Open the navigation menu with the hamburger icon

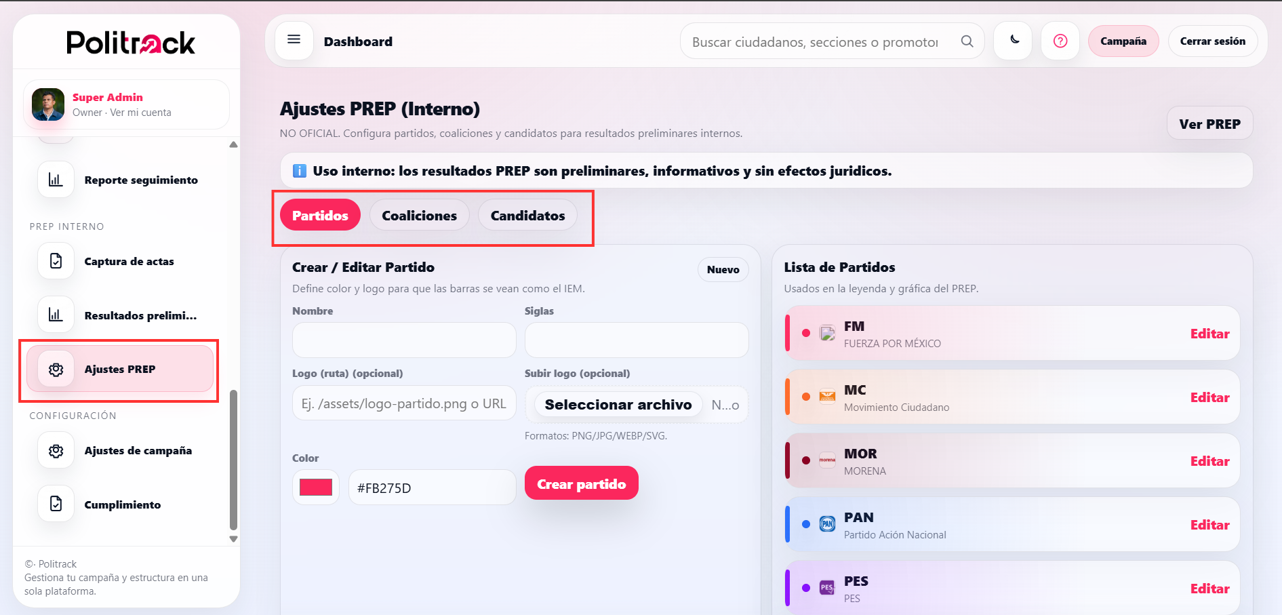[x=294, y=40]
